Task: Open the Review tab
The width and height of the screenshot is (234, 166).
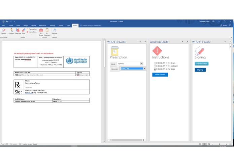Action: (61, 26)
